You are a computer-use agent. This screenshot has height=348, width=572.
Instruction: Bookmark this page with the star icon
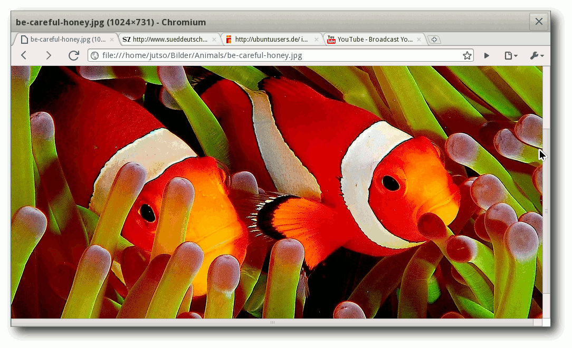467,55
